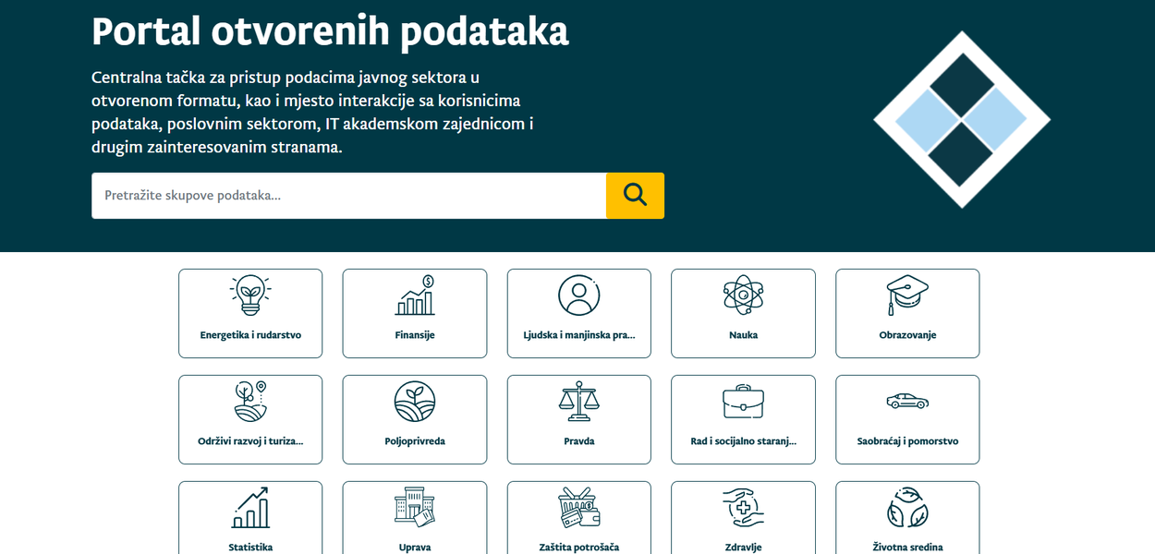This screenshot has width=1155, height=554.
Task: Select the Zaštita potrošača shopping basket icon
Action: [x=578, y=508]
